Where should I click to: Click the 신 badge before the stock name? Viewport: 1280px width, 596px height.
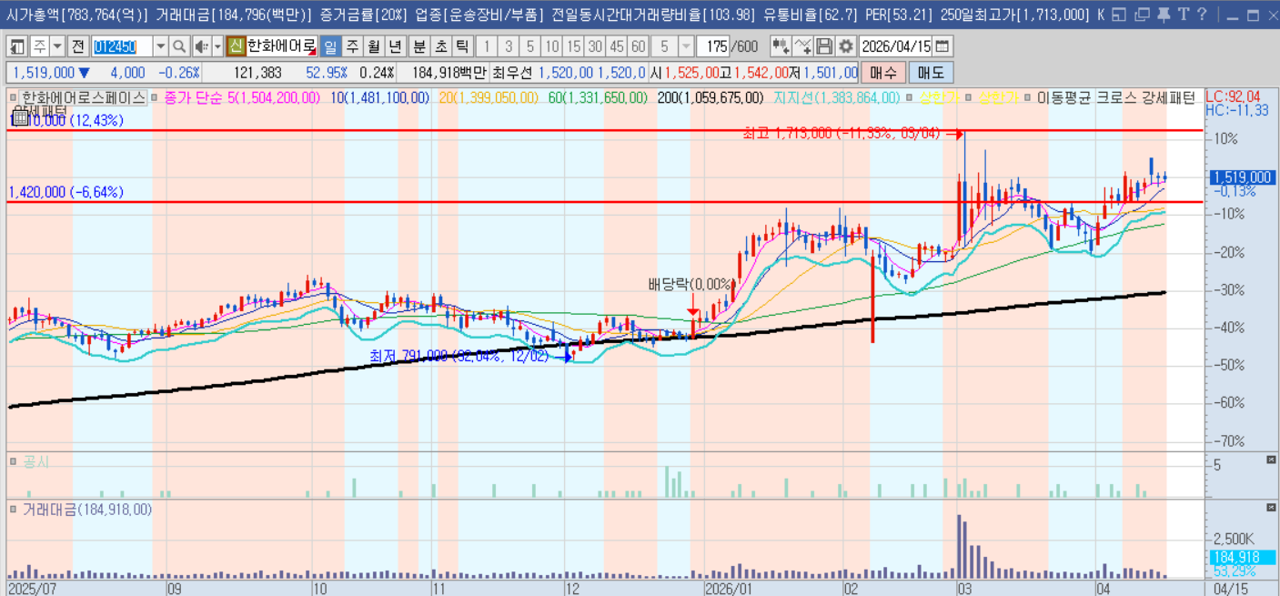[x=236, y=46]
